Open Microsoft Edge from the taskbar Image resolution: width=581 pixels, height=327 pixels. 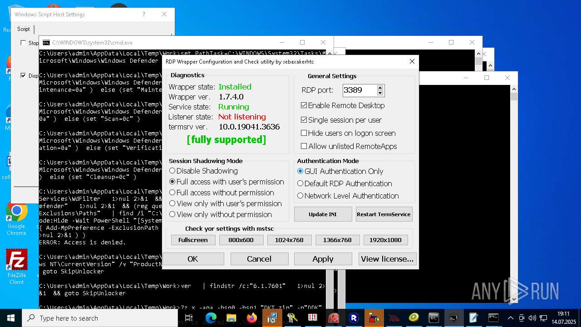coord(211,318)
